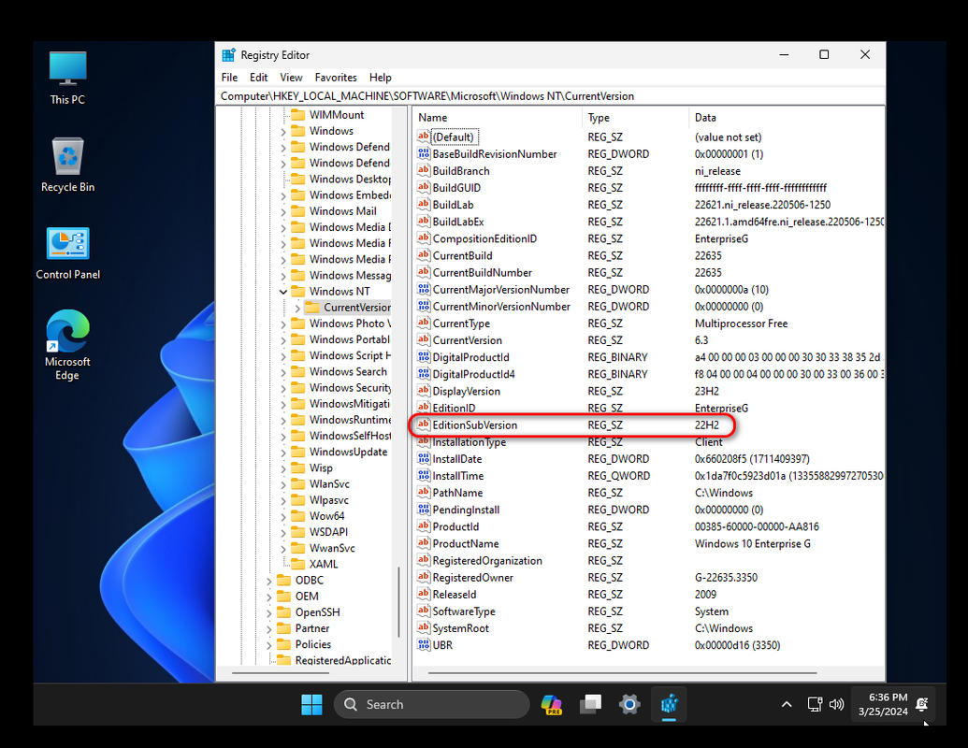Click the registry address bar path
968x748 pixels.
[551, 96]
